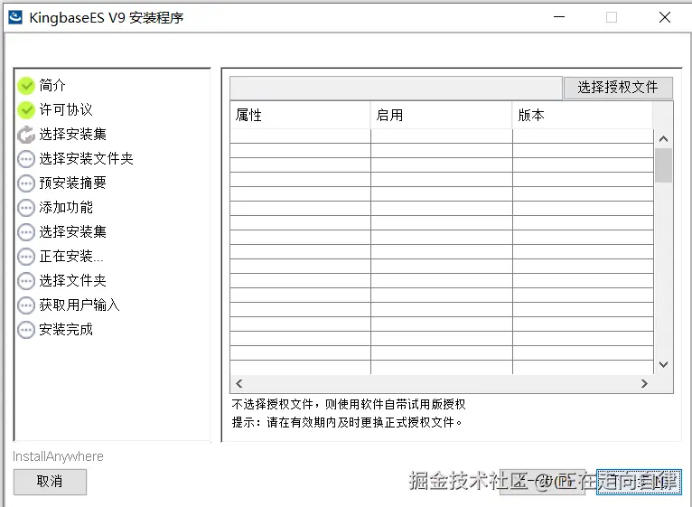Select the 许可协议 step label

click(x=66, y=109)
